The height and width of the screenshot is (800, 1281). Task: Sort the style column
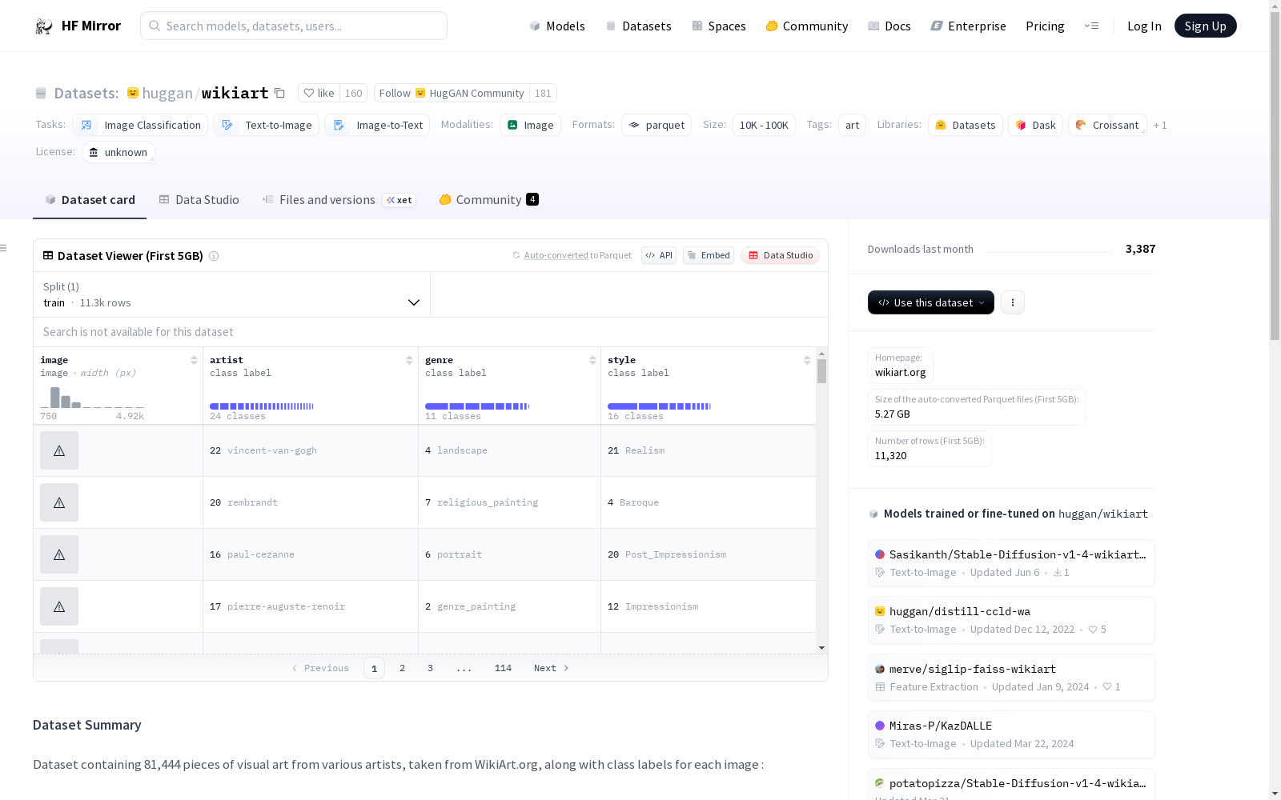point(807,360)
